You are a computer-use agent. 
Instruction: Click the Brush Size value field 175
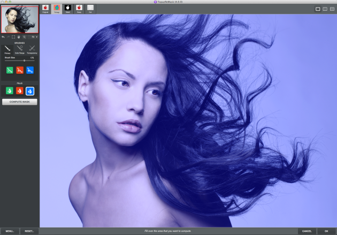click(32, 58)
